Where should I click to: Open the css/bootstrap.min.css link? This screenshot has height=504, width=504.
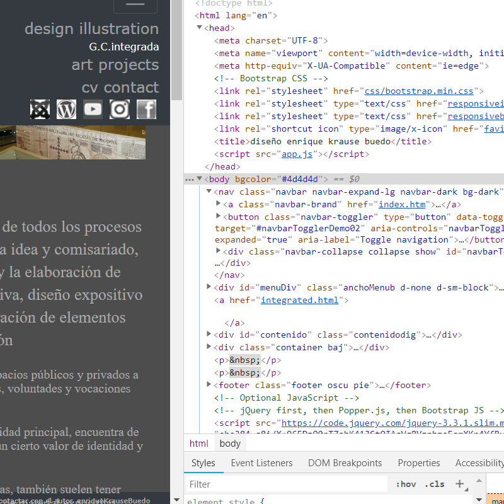click(419, 91)
